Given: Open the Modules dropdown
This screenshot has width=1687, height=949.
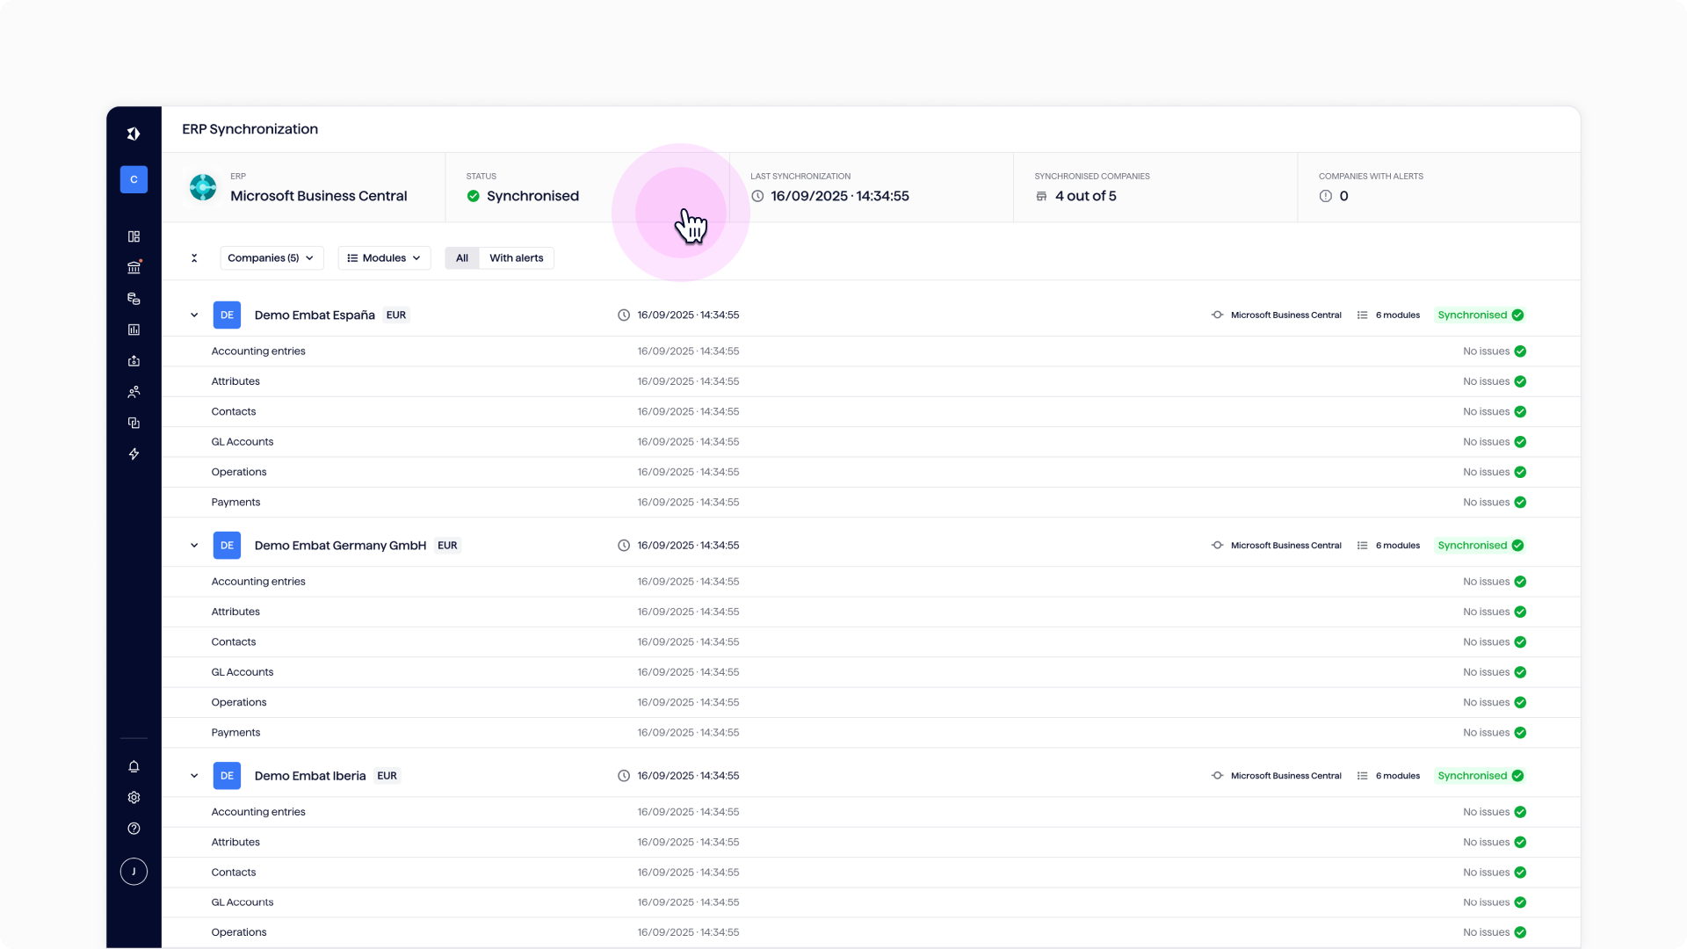Looking at the screenshot, I should (x=384, y=257).
